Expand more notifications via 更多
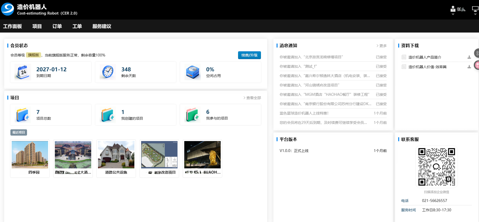 coord(382,46)
